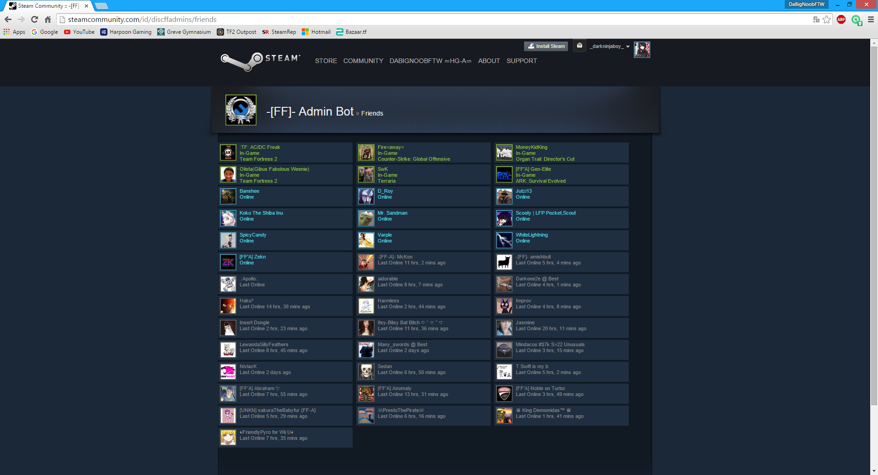Reload the current page
The image size is (878, 475).
pyautogui.click(x=34, y=19)
